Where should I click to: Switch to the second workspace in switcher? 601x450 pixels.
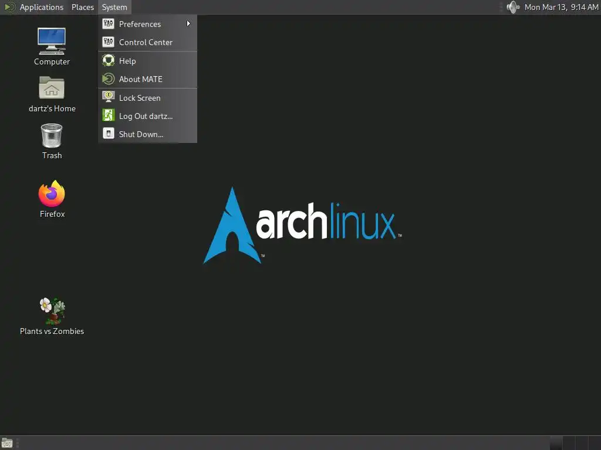[569, 443]
